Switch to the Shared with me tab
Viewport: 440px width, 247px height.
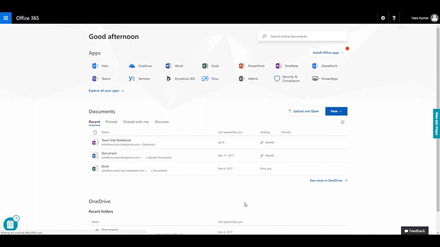point(136,122)
